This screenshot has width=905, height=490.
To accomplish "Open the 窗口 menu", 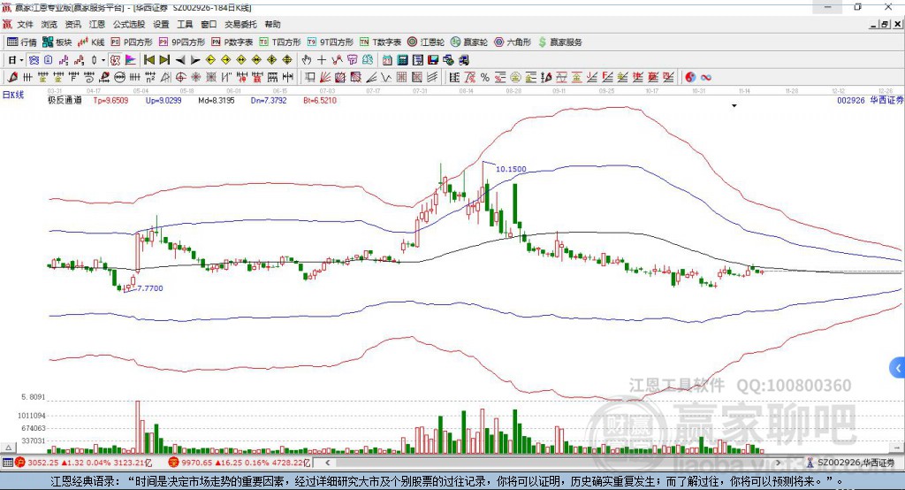I will point(209,24).
